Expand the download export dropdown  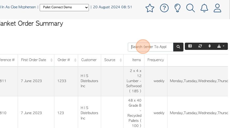(221, 46)
